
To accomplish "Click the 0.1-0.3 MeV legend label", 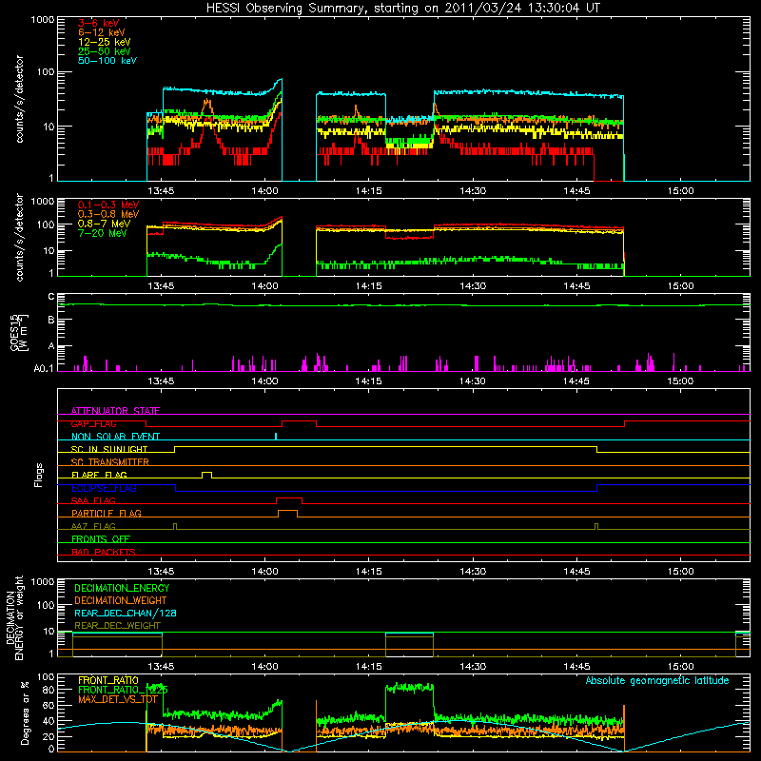I will click(x=108, y=205).
